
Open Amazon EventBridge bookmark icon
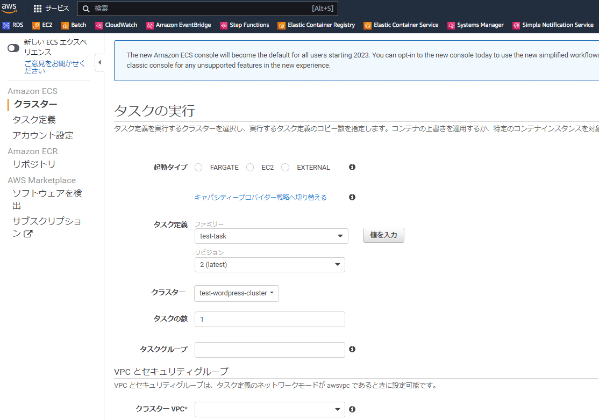click(149, 25)
